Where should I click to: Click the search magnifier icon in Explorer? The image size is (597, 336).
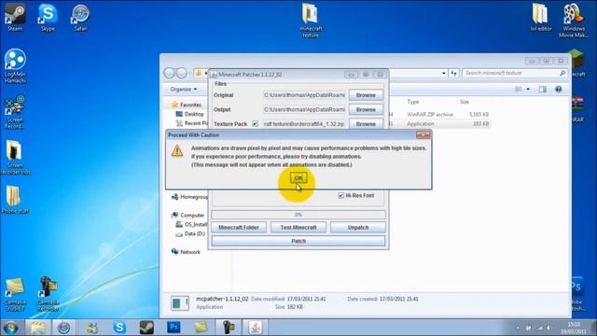(562, 73)
